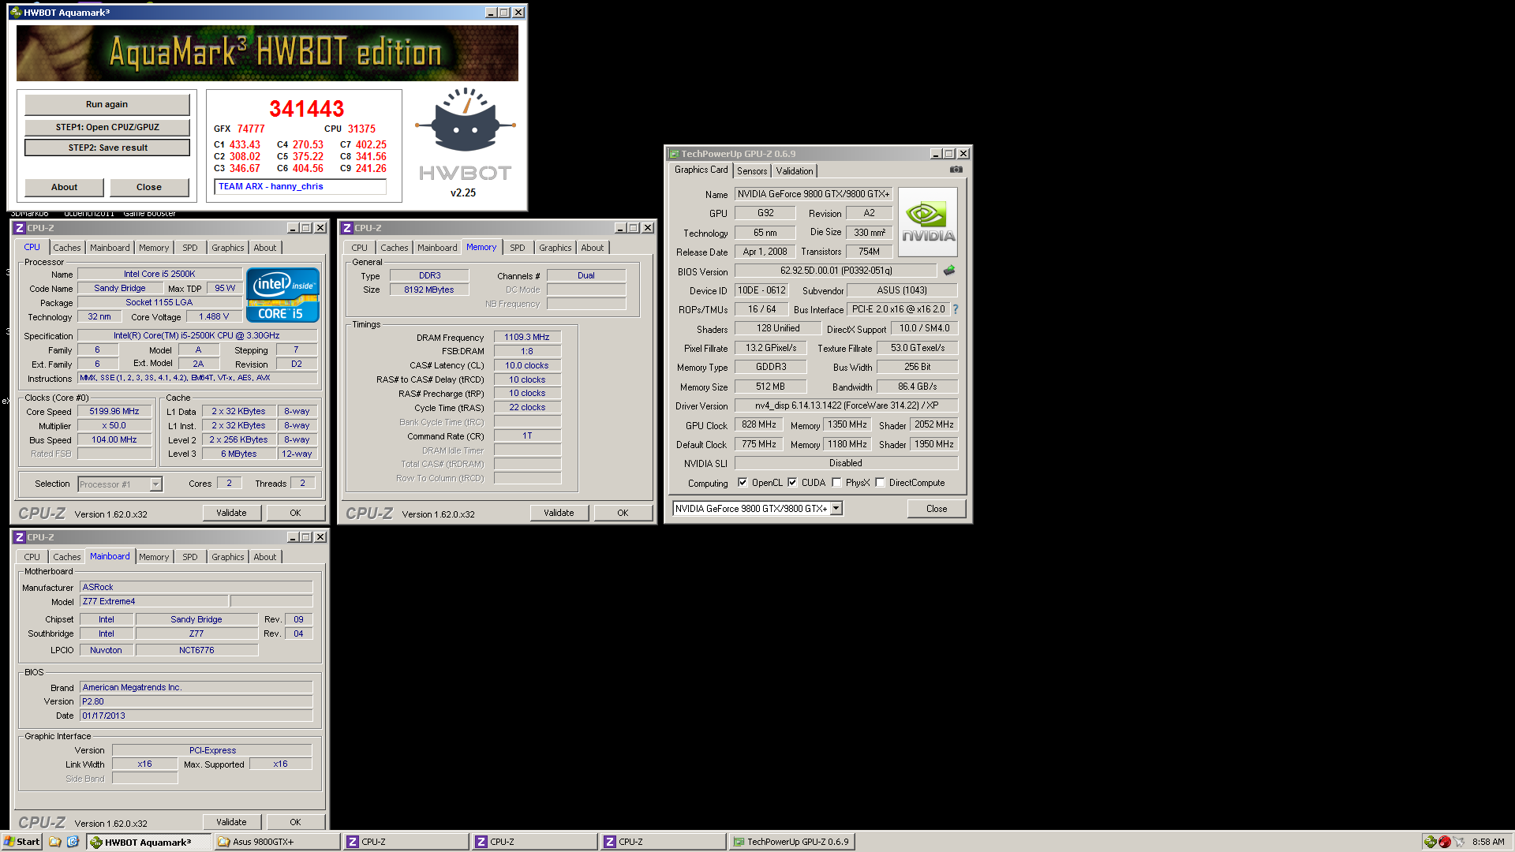1515x852 pixels.
Task: Open Graphics tab in CPU-Z mainboard window
Action: click(x=227, y=557)
